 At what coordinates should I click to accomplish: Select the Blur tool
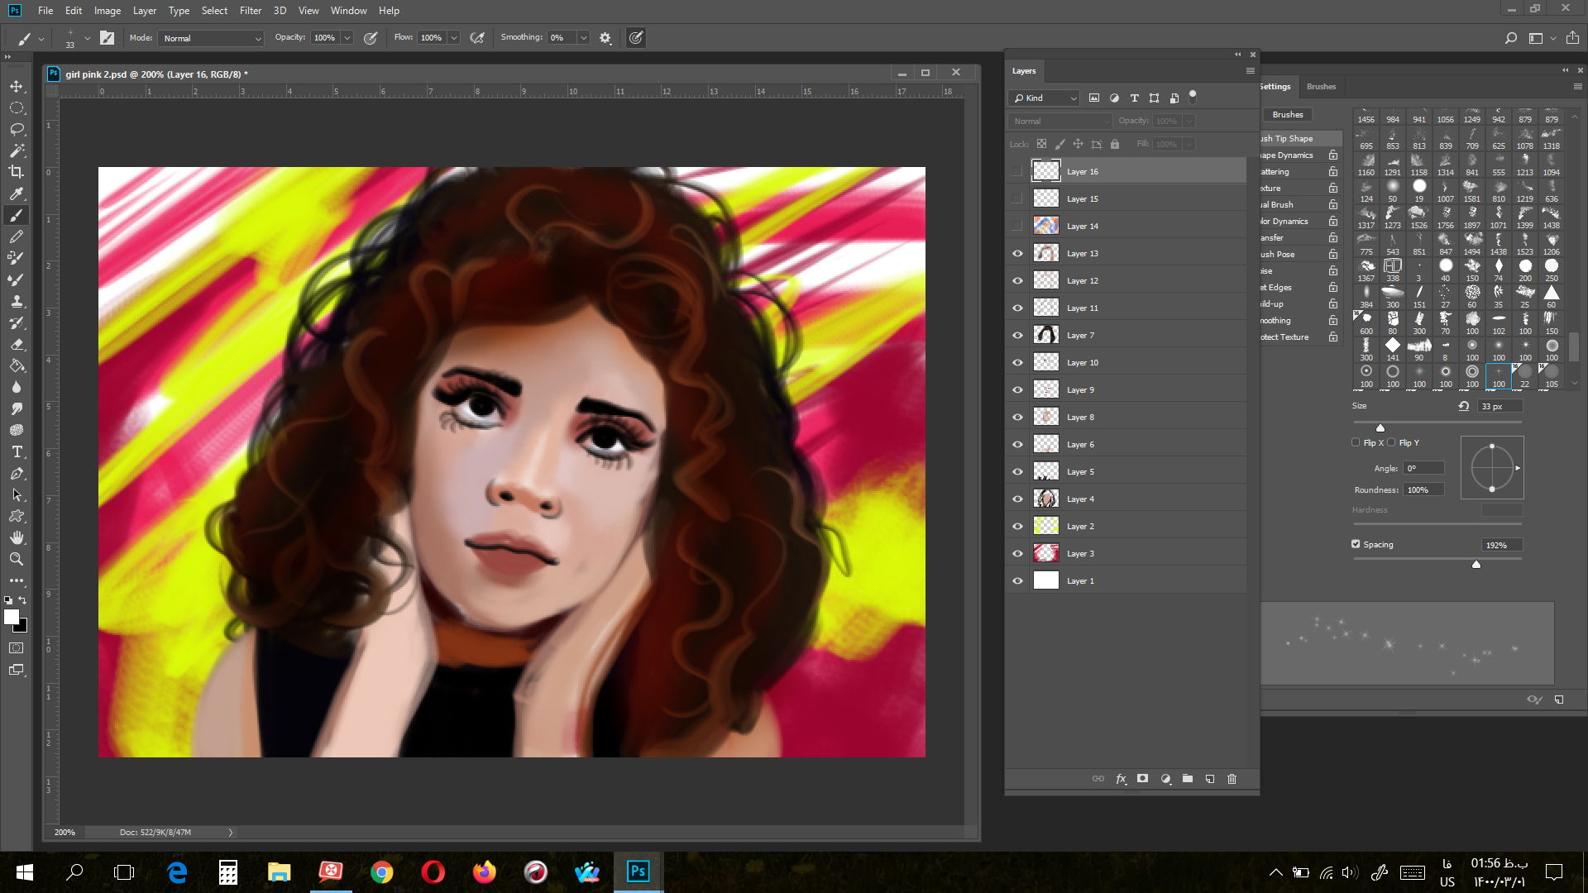pyautogui.click(x=17, y=387)
